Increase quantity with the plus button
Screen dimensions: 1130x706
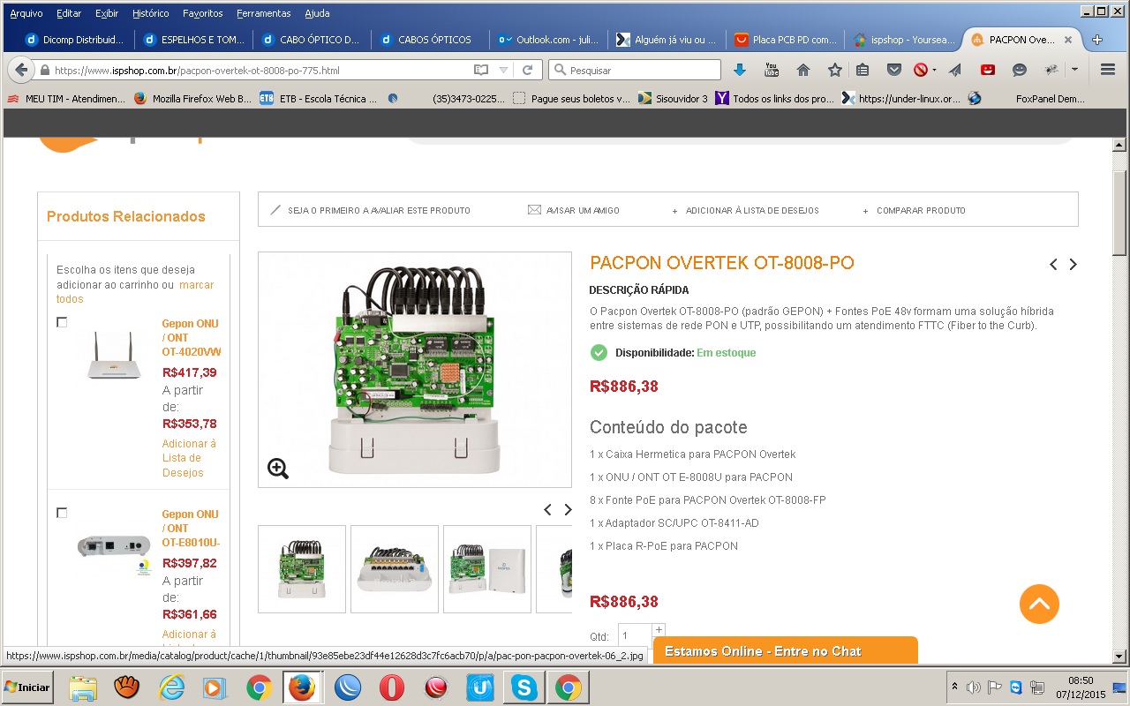(x=659, y=629)
